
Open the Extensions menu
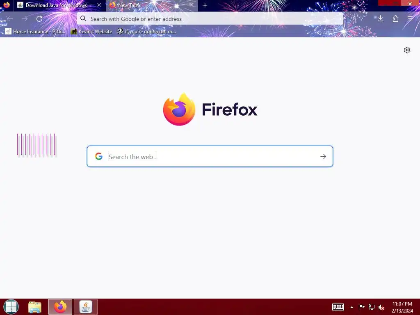click(395, 18)
